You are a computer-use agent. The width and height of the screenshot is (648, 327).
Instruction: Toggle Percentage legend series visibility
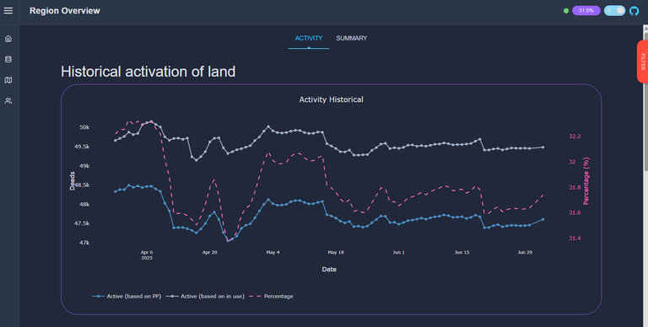coord(272,297)
